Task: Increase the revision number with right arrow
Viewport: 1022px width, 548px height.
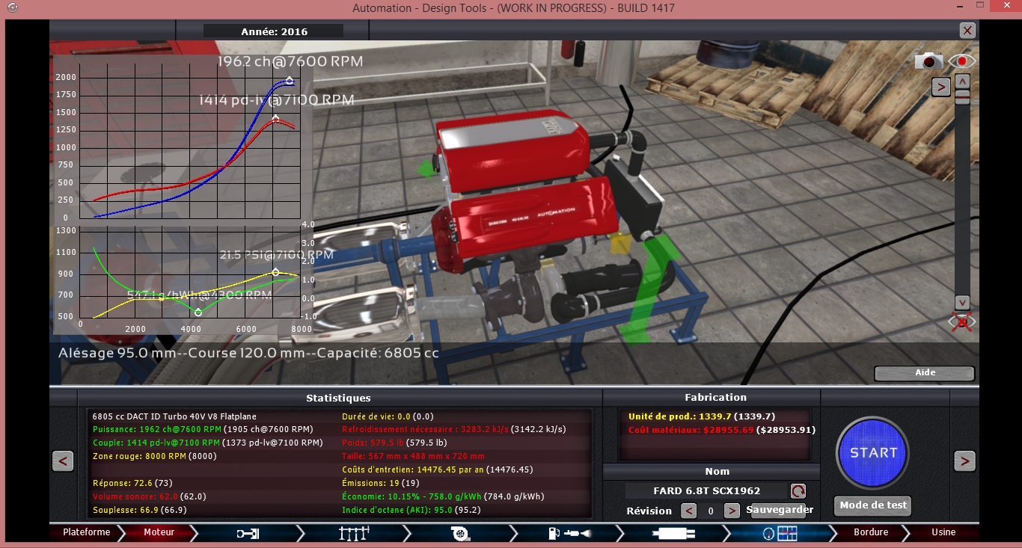Action: 732,511
